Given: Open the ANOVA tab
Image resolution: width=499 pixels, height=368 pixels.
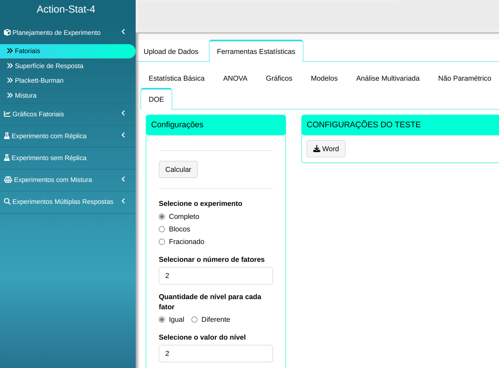Looking at the screenshot, I should pos(235,79).
